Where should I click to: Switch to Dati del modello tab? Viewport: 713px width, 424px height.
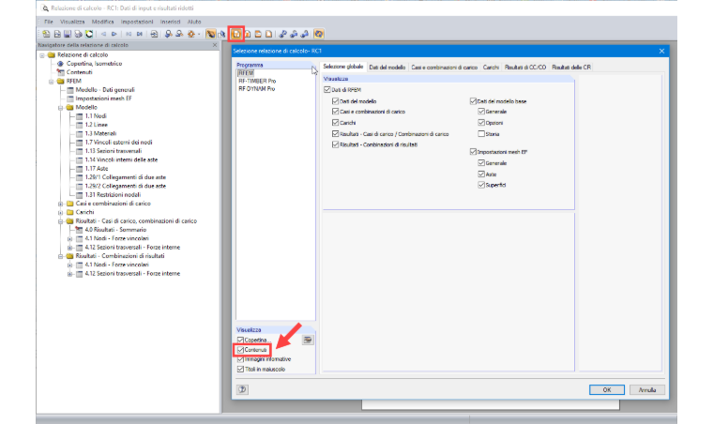pos(387,67)
